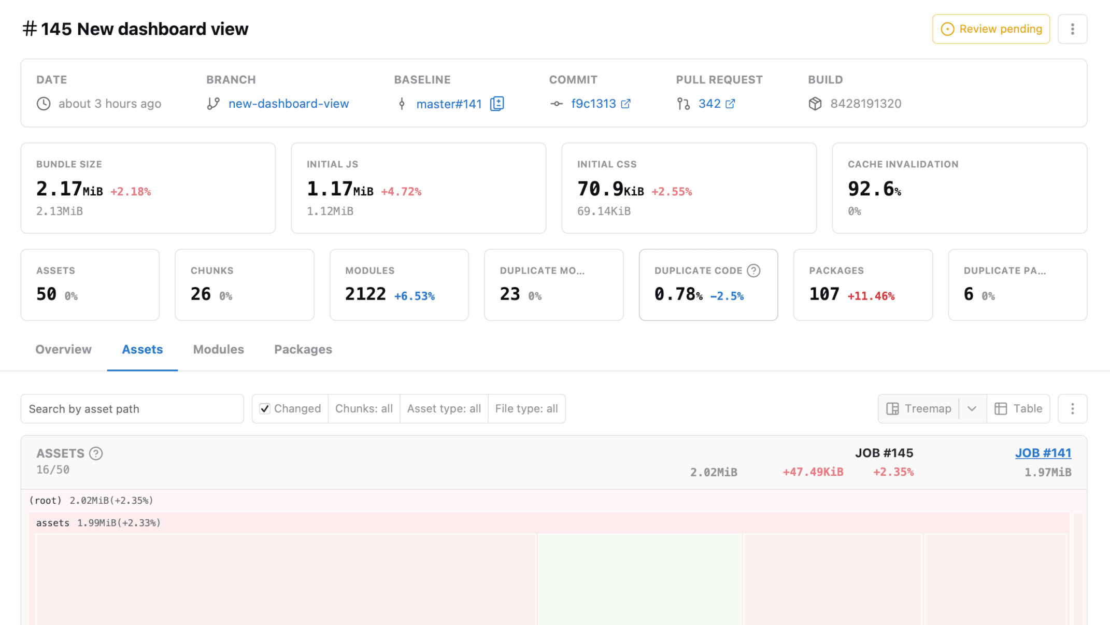The width and height of the screenshot is (1110, 625).
Task: Switch to Table view
Action: point(1018,409)
